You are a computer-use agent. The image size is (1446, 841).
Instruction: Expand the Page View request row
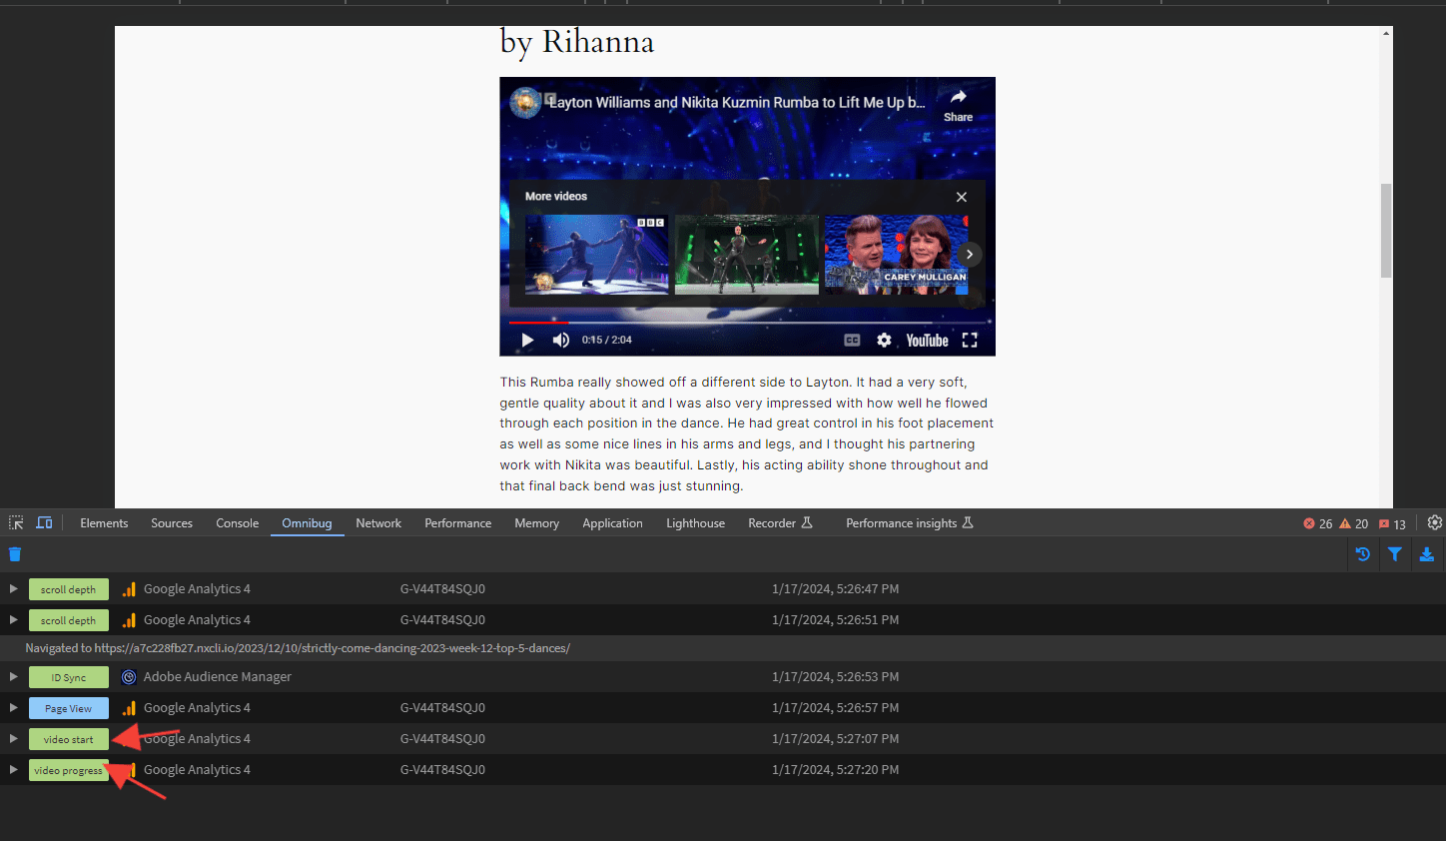tap(13, 708)
